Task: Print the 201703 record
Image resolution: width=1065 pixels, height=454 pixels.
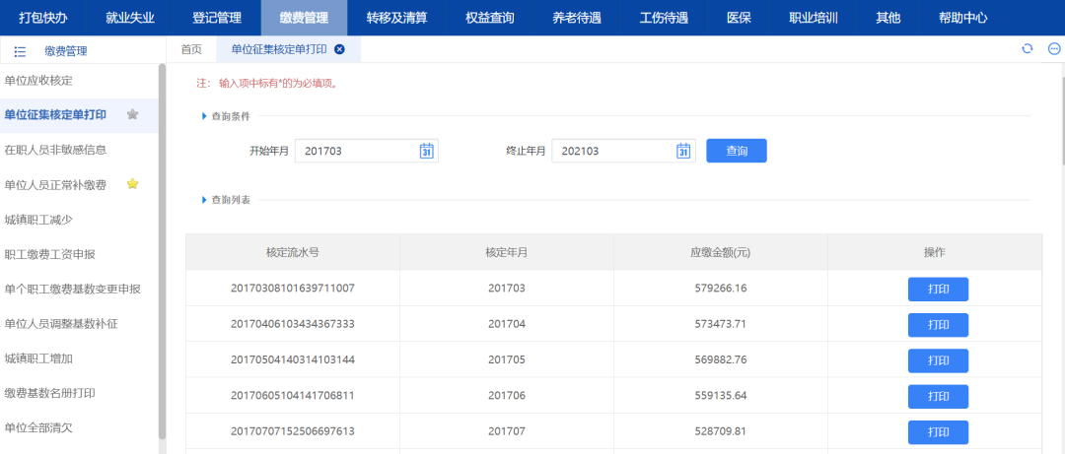Action: pyautogui.click(x=937, y=289)
